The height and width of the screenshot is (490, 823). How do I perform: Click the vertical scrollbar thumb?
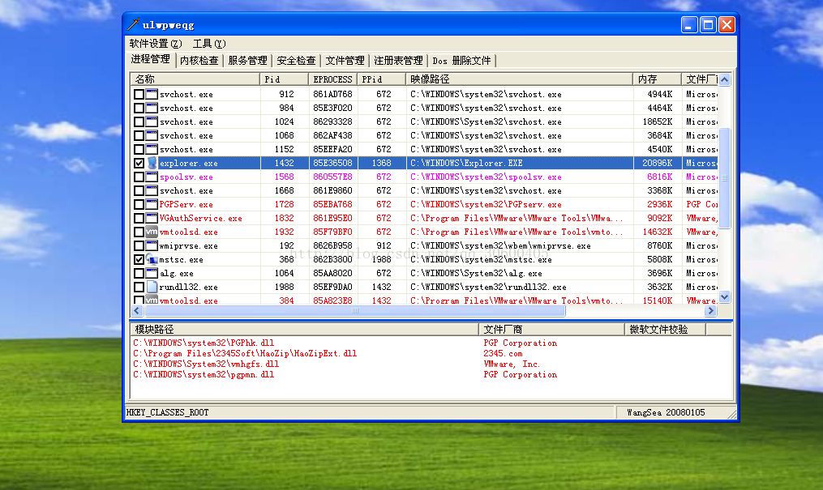[x=724, y=178]
